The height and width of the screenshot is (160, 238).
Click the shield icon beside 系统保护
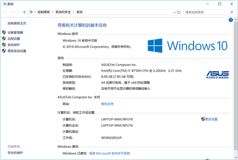point(4,45)
